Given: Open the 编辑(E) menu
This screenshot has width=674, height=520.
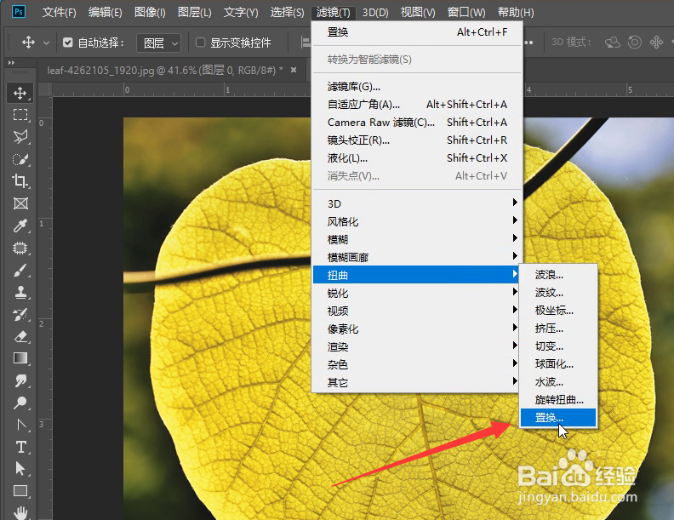Looking at the screenshot, I should (105, 13).
